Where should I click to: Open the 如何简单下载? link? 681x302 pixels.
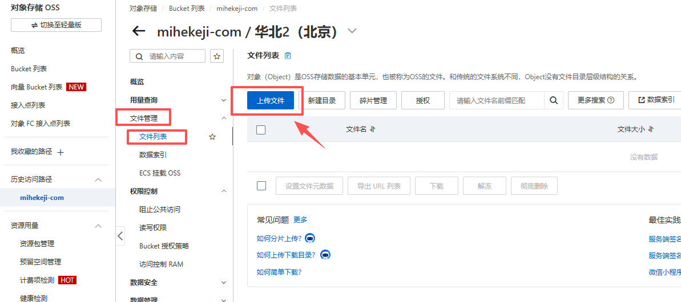point(279,272)
